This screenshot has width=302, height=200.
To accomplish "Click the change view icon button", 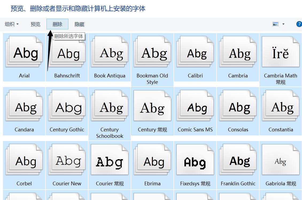I will tap(276, 24).
